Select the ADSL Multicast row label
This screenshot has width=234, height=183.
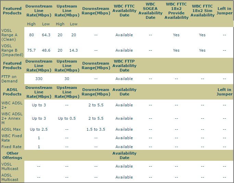pos(10,177)
